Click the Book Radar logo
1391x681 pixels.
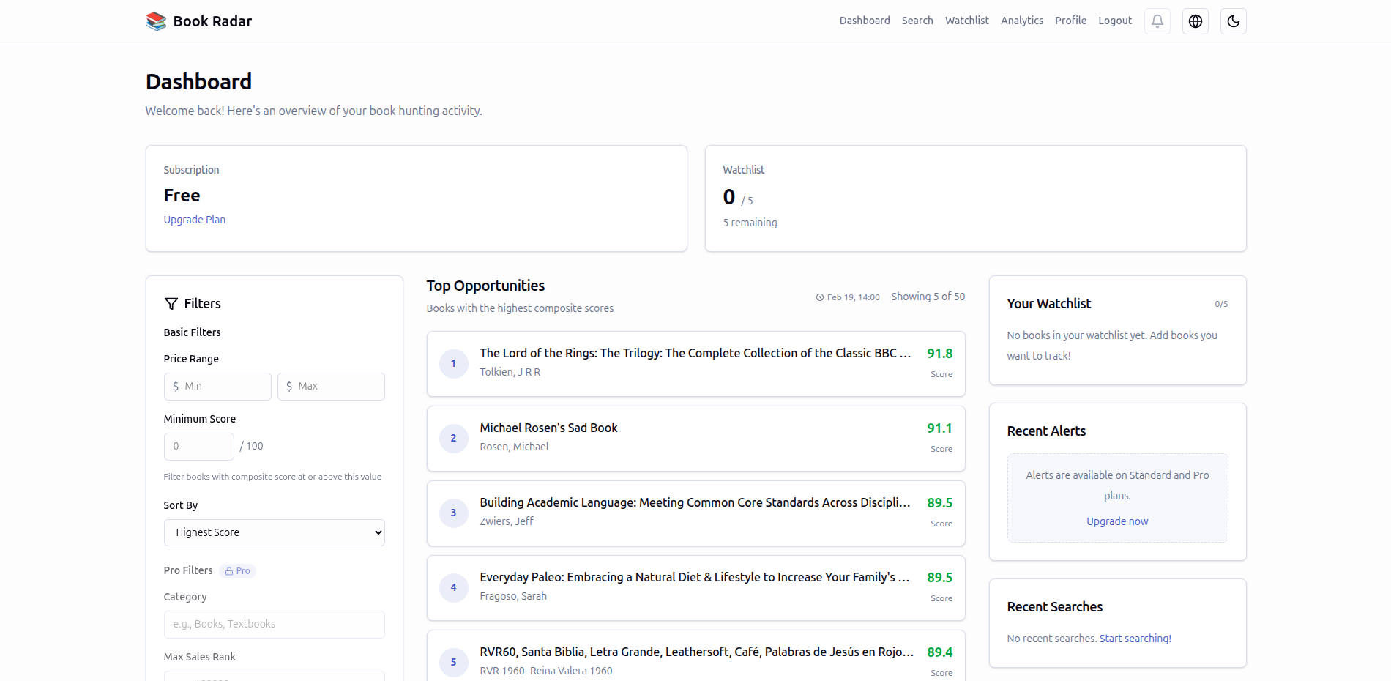click(198, 21)
